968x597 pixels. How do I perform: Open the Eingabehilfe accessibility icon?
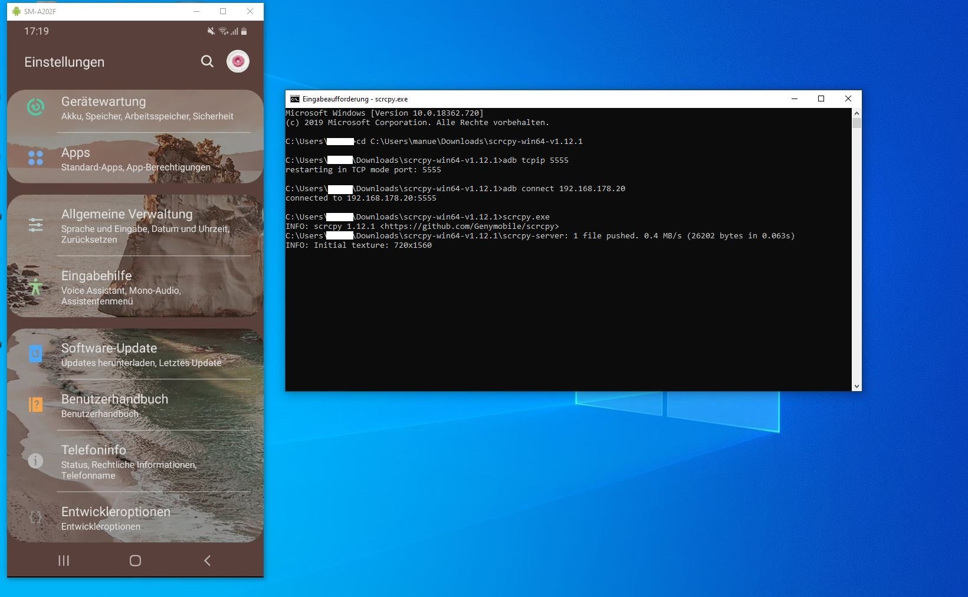[35, 287]
